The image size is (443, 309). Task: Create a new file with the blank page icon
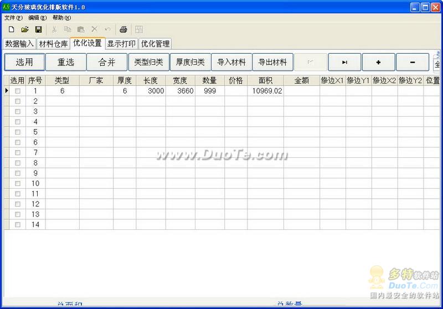point(11,29)
